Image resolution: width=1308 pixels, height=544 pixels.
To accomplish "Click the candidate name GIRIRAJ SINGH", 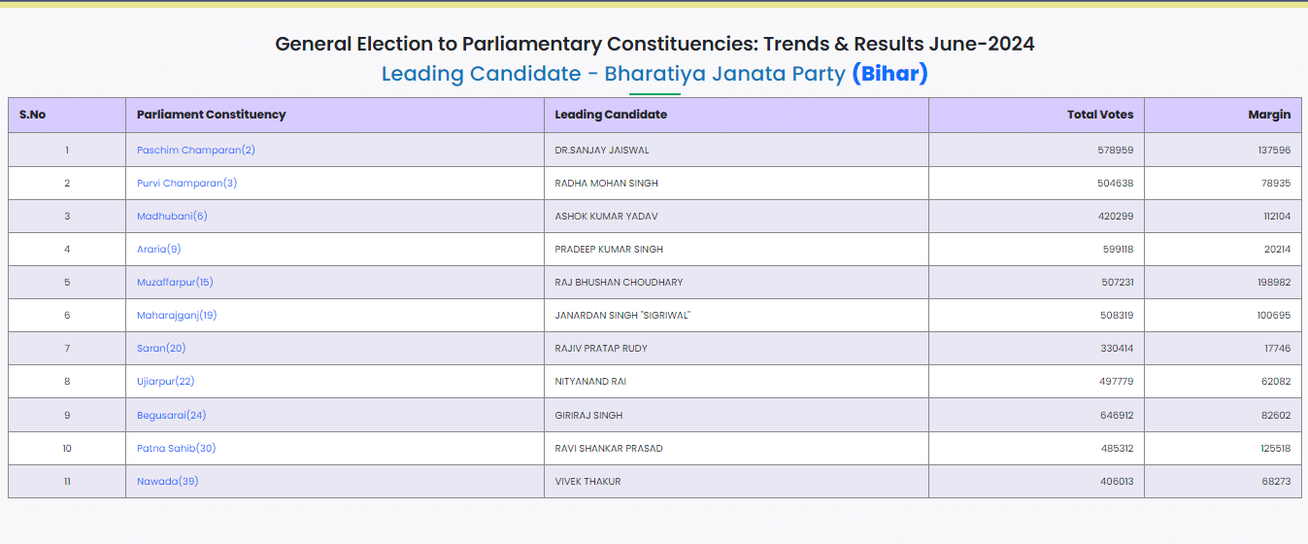I will tap(588, 416).
